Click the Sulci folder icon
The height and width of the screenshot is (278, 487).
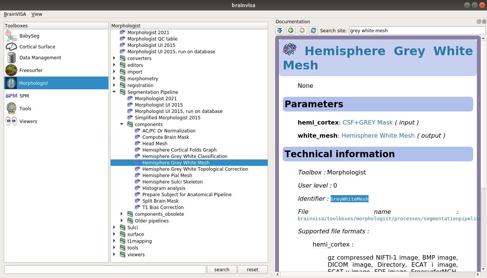tap(123, 228)
